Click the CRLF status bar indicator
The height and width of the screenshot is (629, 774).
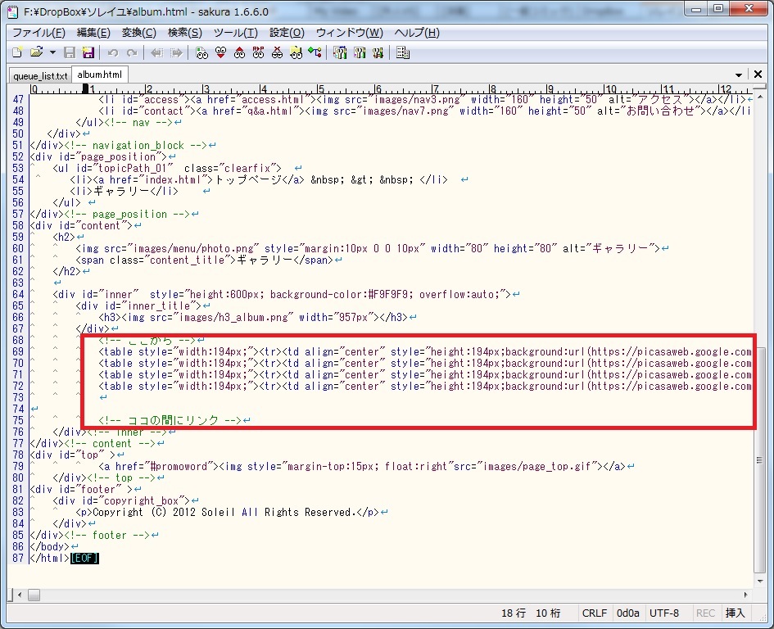[x=594, y=613]
